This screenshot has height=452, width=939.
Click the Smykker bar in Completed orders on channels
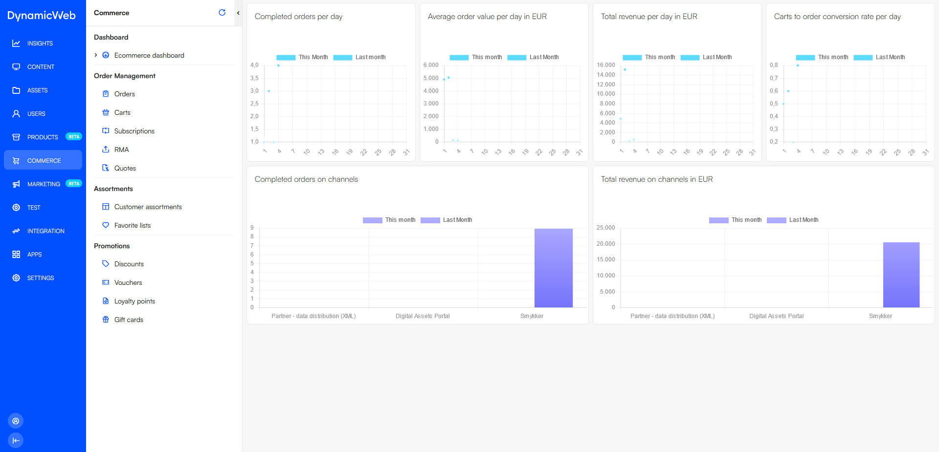pos(554,268)
